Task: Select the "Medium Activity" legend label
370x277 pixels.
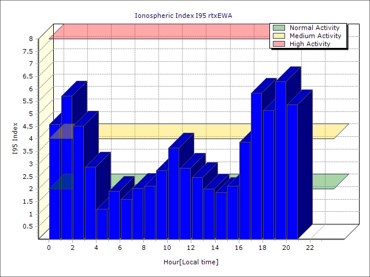Action: point(315,36)
